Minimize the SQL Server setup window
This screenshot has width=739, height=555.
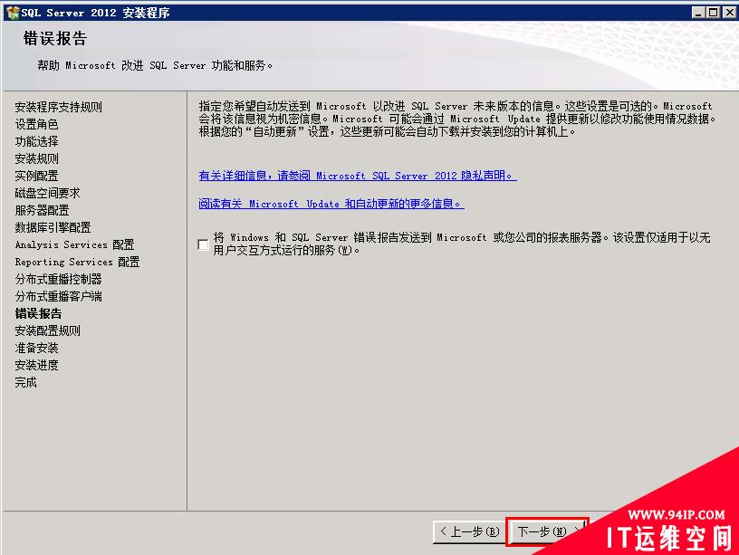pos(698,13)
